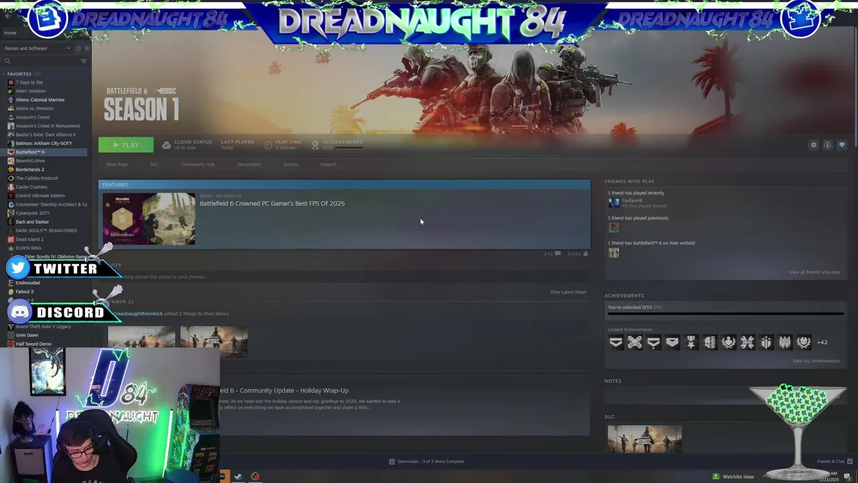Select Aliens: Colonial Marines in library

pos(40,100)
